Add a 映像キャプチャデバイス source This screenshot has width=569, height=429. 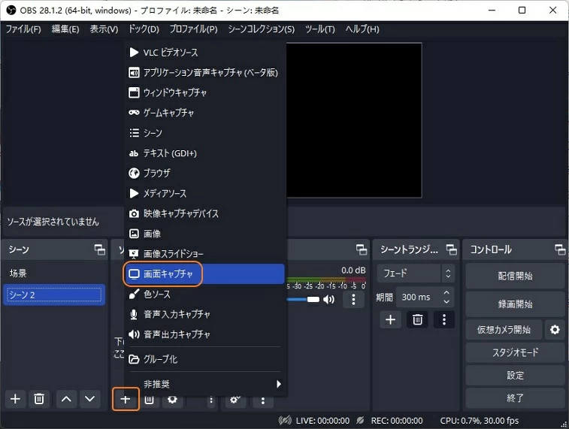pos(205,213)
